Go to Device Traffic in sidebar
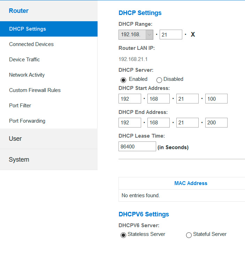This screenshot has height=254, width=245. click(x=24, y=60)
